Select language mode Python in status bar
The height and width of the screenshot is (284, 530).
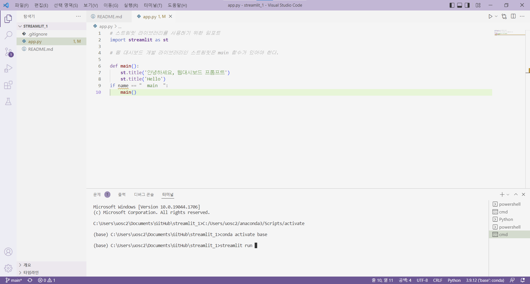tap(454, 280)
